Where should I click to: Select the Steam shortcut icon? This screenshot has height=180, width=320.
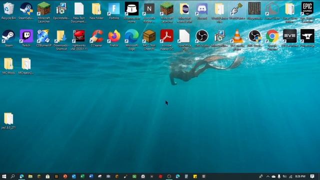[8, 36]
